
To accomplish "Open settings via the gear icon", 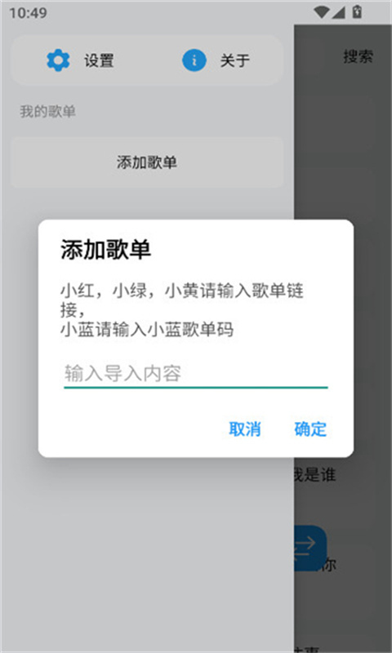I will coord(58,60).
